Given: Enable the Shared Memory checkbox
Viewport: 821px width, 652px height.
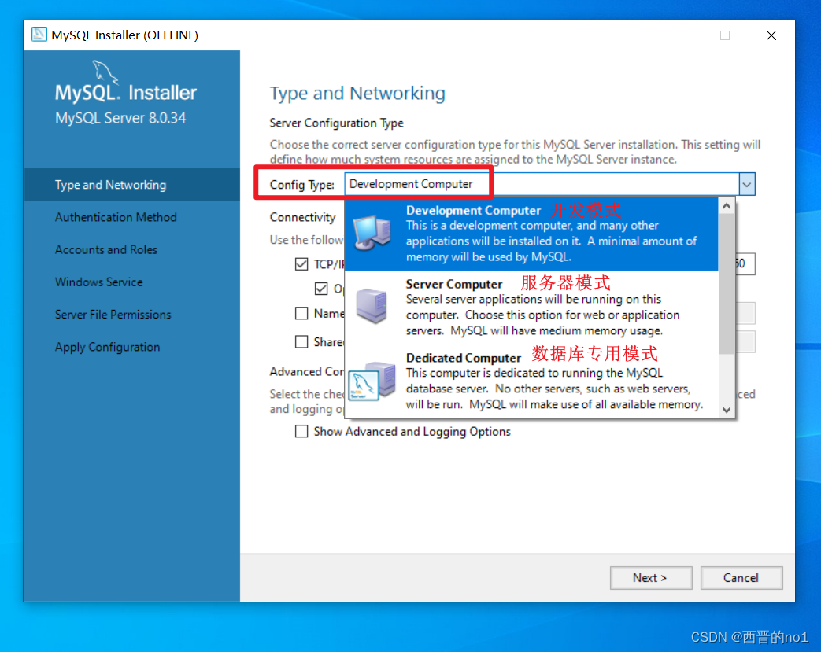Looking at the screenshot, I should click(x=301, y=341).
